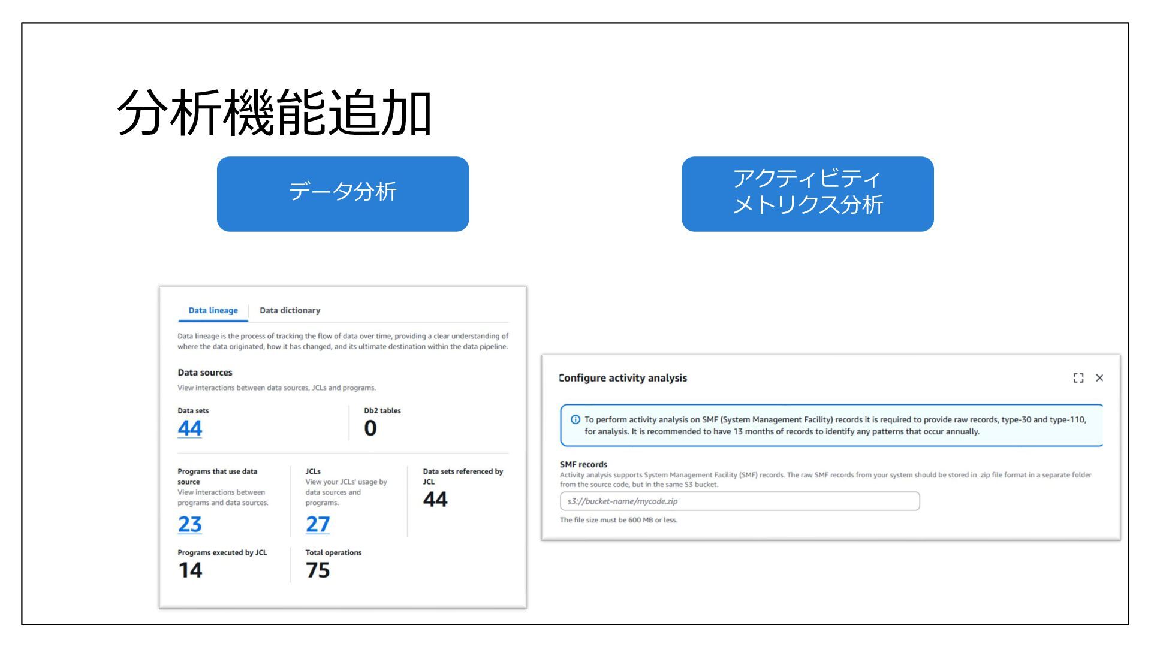
Task: Click the Total operations number 75
Action: [317, 570]
